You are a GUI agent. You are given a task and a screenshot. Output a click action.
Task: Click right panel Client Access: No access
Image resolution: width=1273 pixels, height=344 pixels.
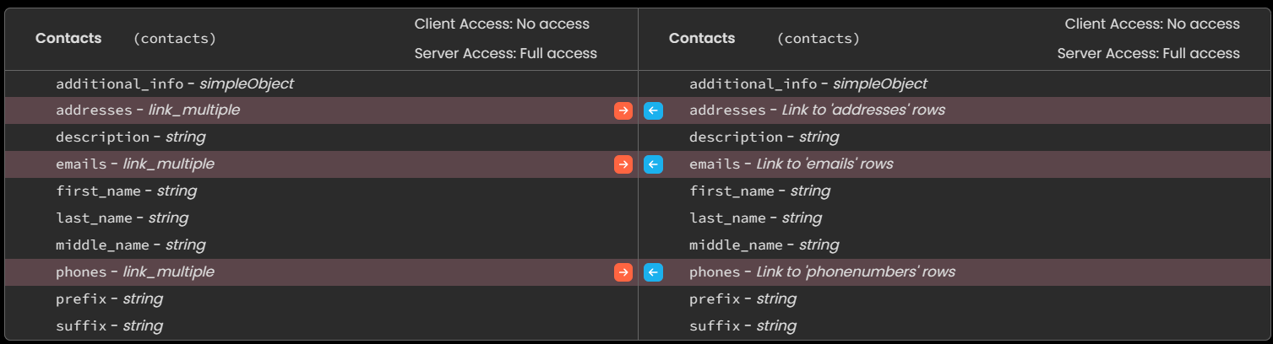(1152, 24)
